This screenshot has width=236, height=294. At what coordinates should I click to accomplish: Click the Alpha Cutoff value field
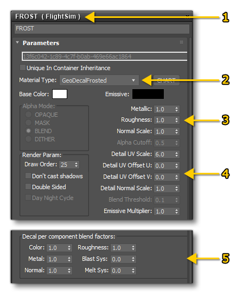pyautogui.click(x=164, y=143)
